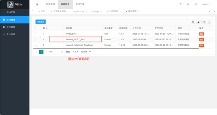This screenshot has width=217, height=115.
Task: Open the 15 条/页 page size dropdown
Action: (85, 52)
